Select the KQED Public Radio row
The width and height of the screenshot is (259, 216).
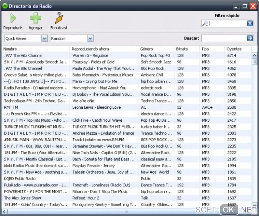[36, 179]
